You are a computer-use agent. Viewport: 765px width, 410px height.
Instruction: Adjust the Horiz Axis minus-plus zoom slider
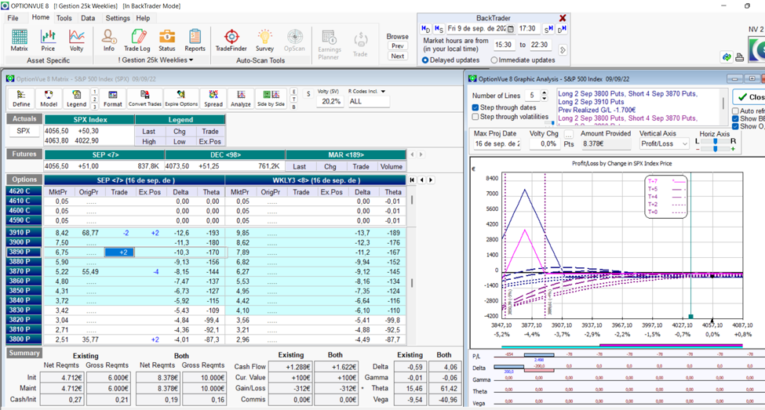click(x=716, y=149)
